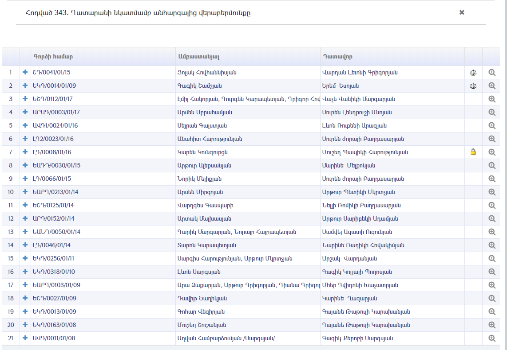Click judge Կարինե Ղազարյան
The width and height of the screenshot is (507, 350).
[349, 299]
